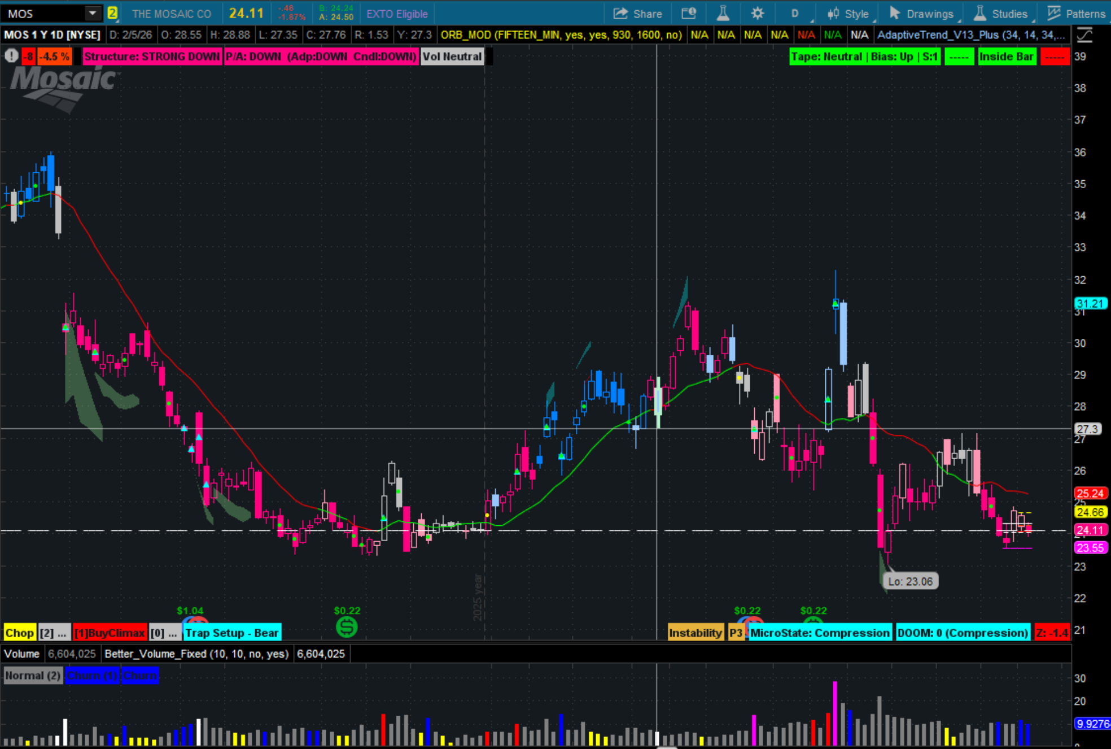Click the yellow symbol link number 2
This screenshot has width=1111, height=749.
pyautogui.click(x=112, y=13)
